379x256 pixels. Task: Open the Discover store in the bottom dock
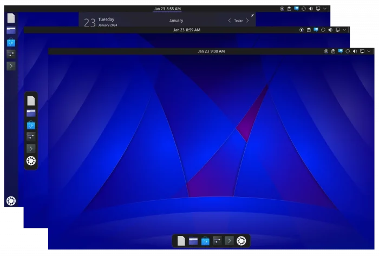pos(205,241)
